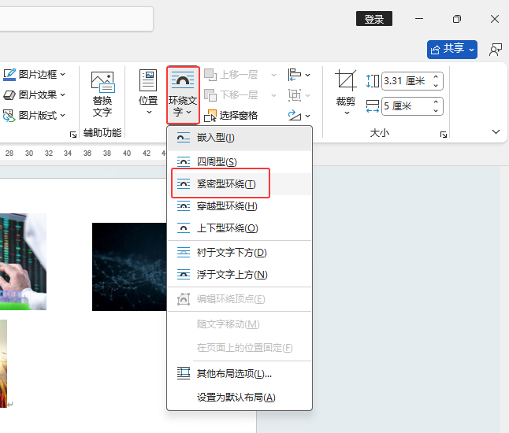Click the 大小 group label
509x433 pixels.
[x=380, y=133]
